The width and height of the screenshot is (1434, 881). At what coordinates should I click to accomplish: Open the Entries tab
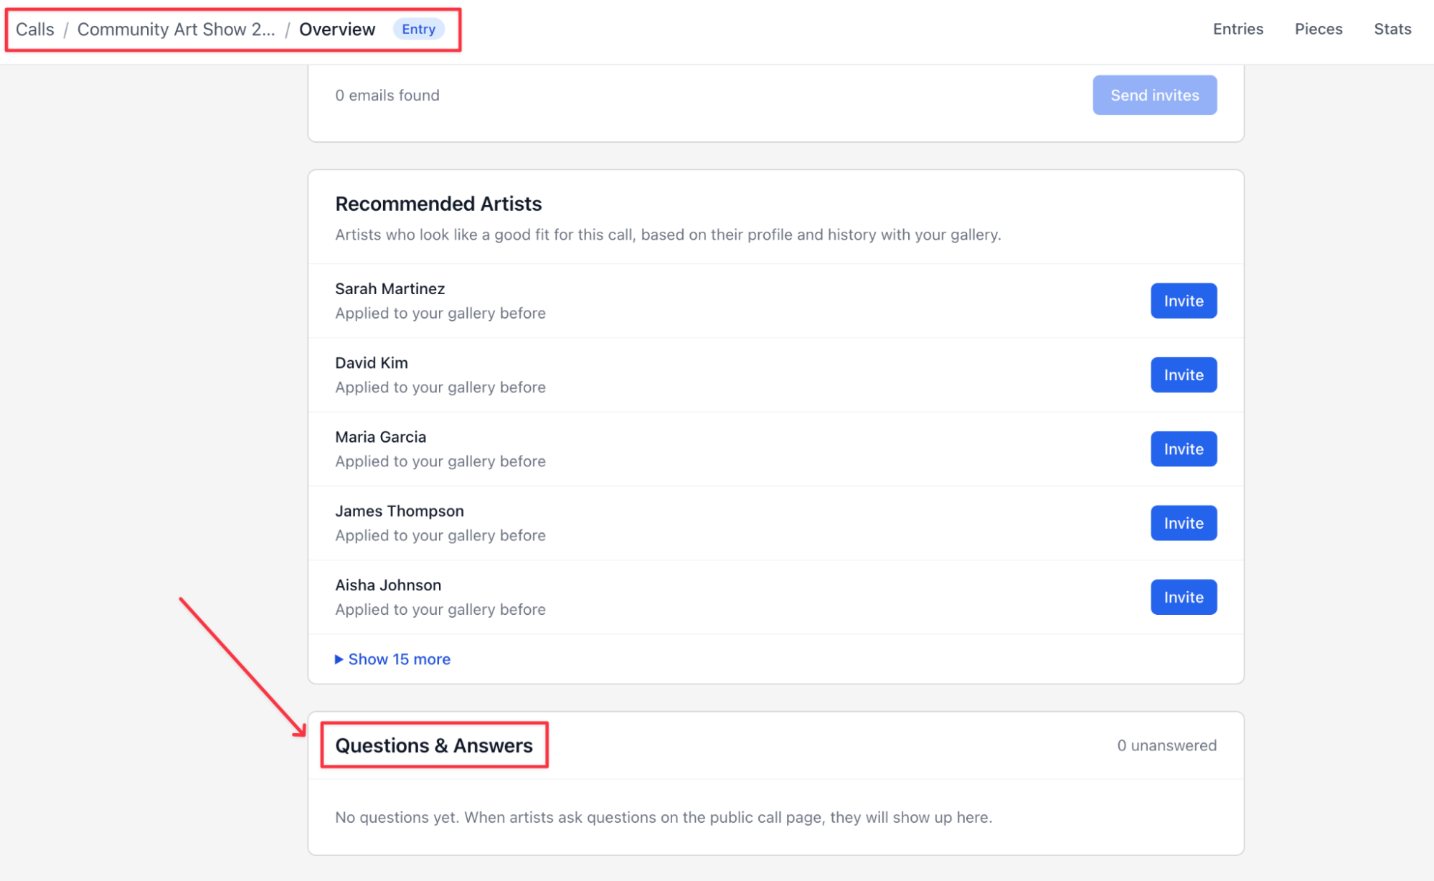(x=1237, y=29)
